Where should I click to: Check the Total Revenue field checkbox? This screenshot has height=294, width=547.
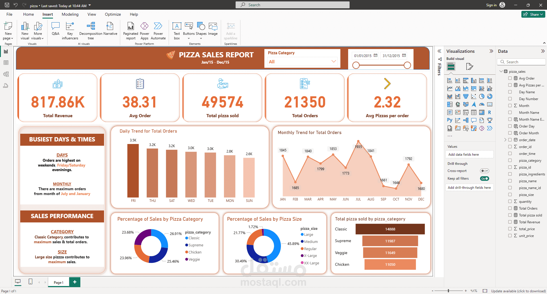coord(510,222)
